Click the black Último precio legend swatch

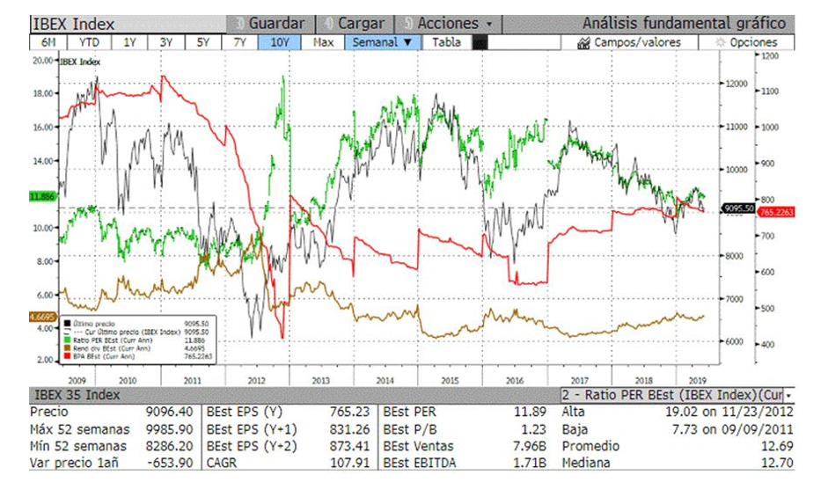(x=67, y=324)
